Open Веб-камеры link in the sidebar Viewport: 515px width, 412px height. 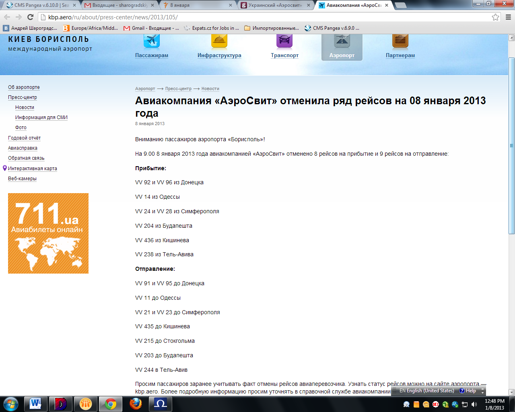pyautogui.click(x=22, y=179)
